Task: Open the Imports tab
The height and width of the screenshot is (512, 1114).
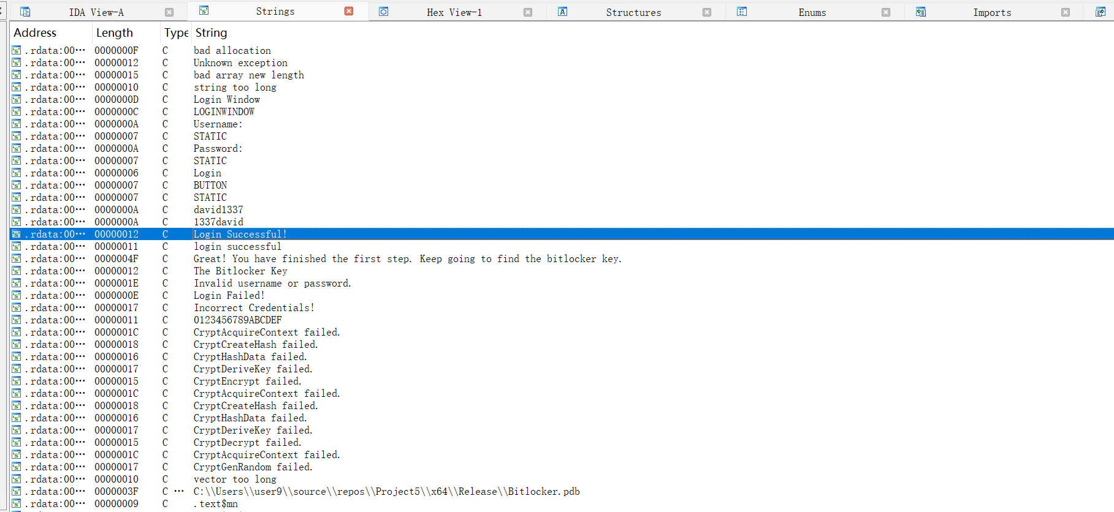Action: [x=991, y=13]
